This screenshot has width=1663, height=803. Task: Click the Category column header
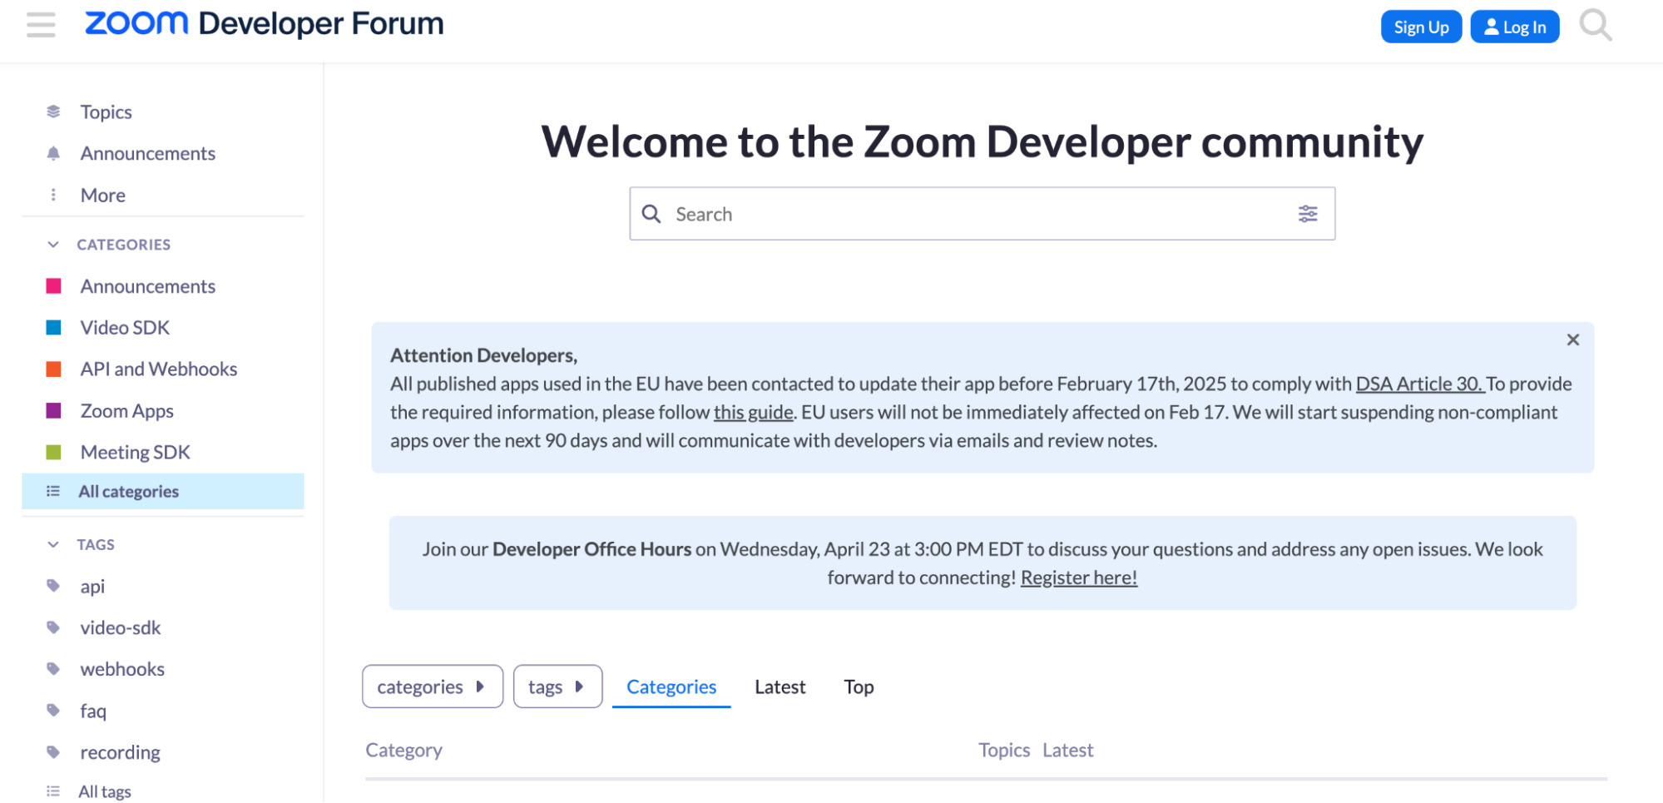click(x=403, y=750)
